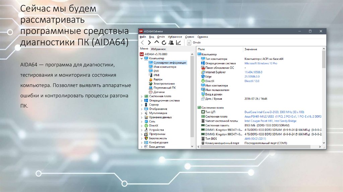The image size is (343, 192).
Task: Click the Портативный ПК laptop icon
Action: tap(150, 88)
